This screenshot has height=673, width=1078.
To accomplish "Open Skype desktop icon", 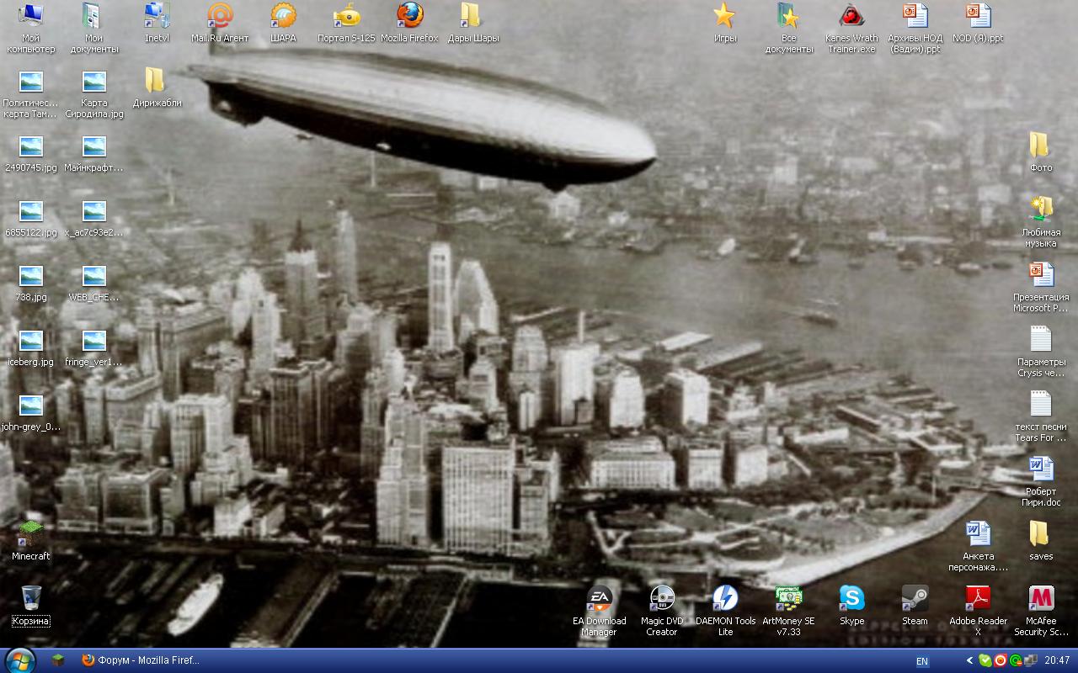I will [851, 599].
